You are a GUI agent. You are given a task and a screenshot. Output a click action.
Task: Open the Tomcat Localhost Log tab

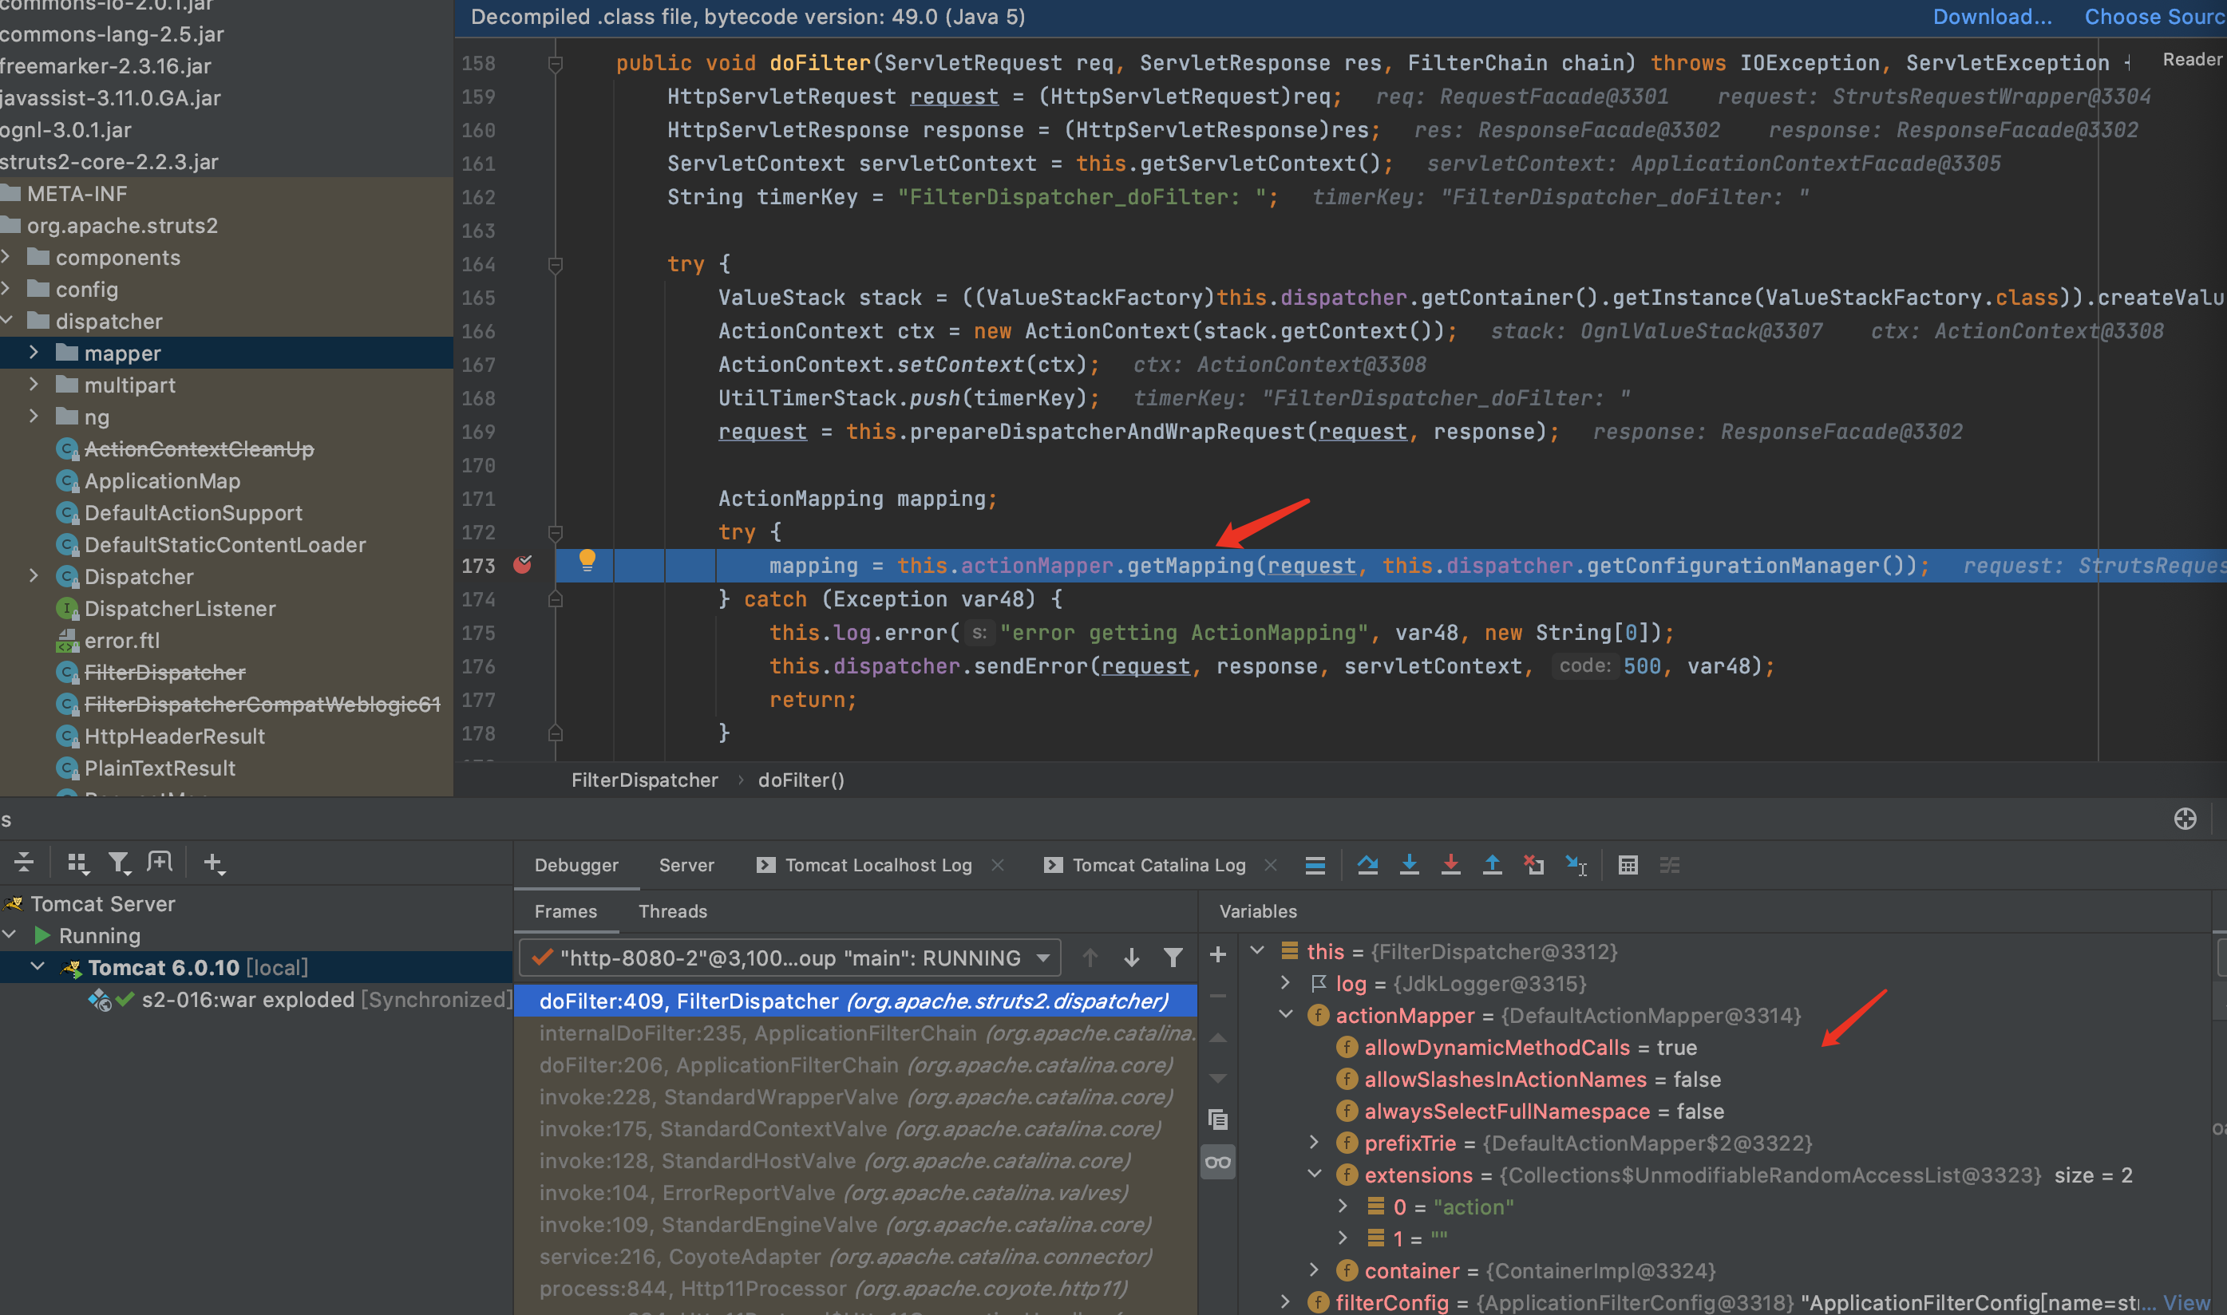coord(865,865)
